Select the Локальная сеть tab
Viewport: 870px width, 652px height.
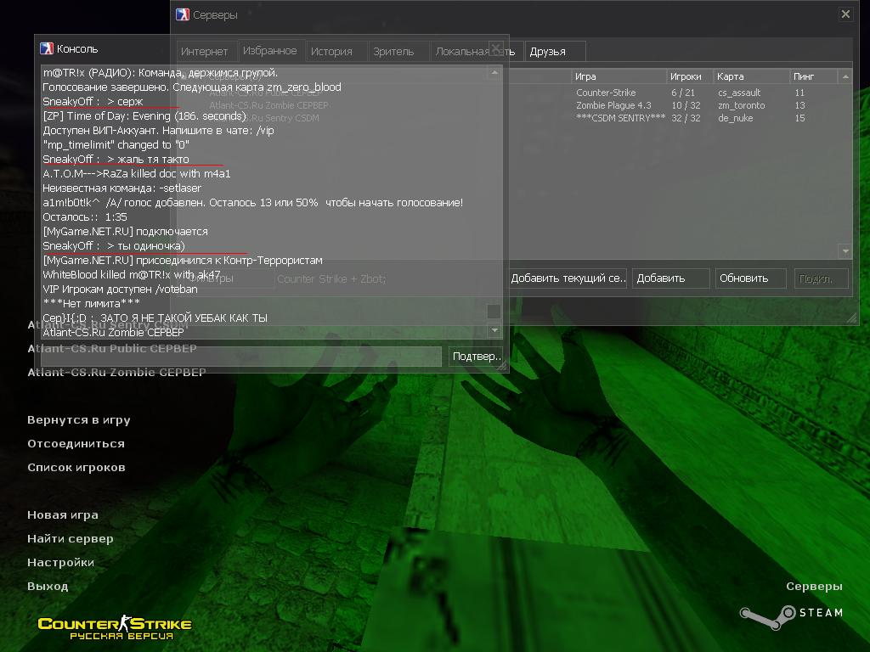click(475, 52)
